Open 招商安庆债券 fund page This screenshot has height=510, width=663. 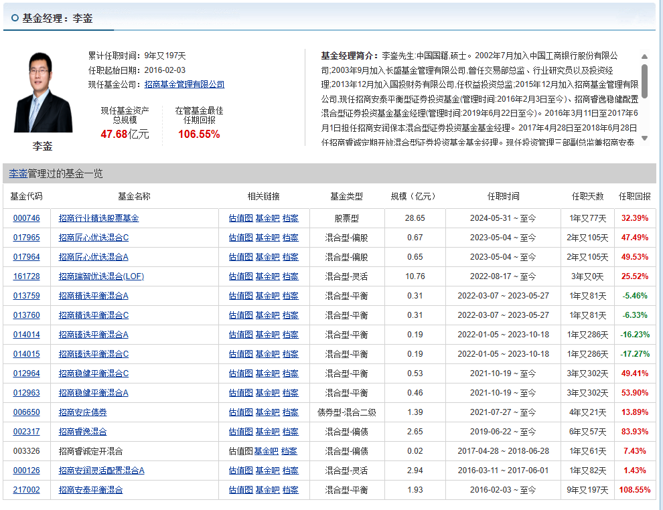(x=82, y=412)
